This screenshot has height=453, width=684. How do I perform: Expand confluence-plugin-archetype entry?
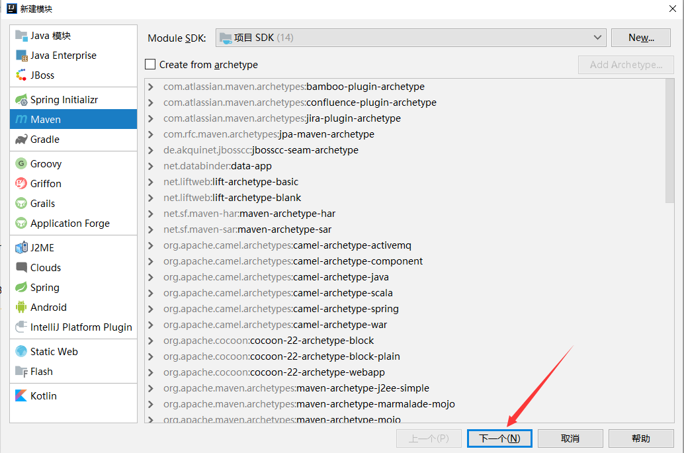(151, 103)
